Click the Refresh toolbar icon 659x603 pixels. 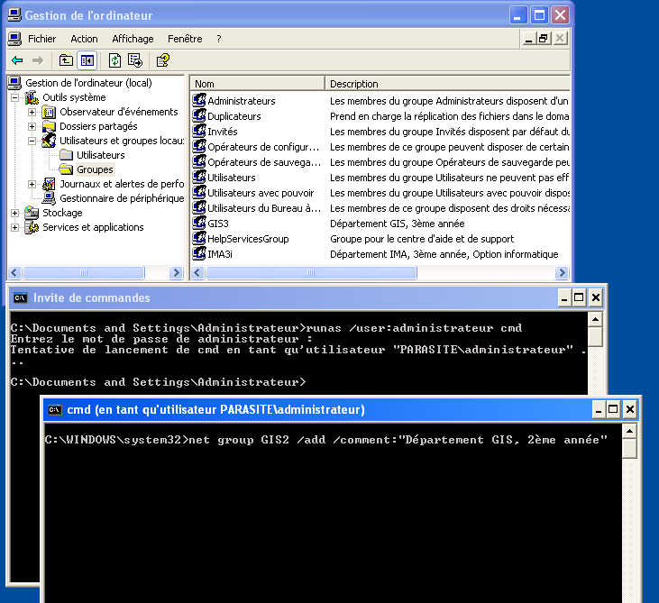114,60
